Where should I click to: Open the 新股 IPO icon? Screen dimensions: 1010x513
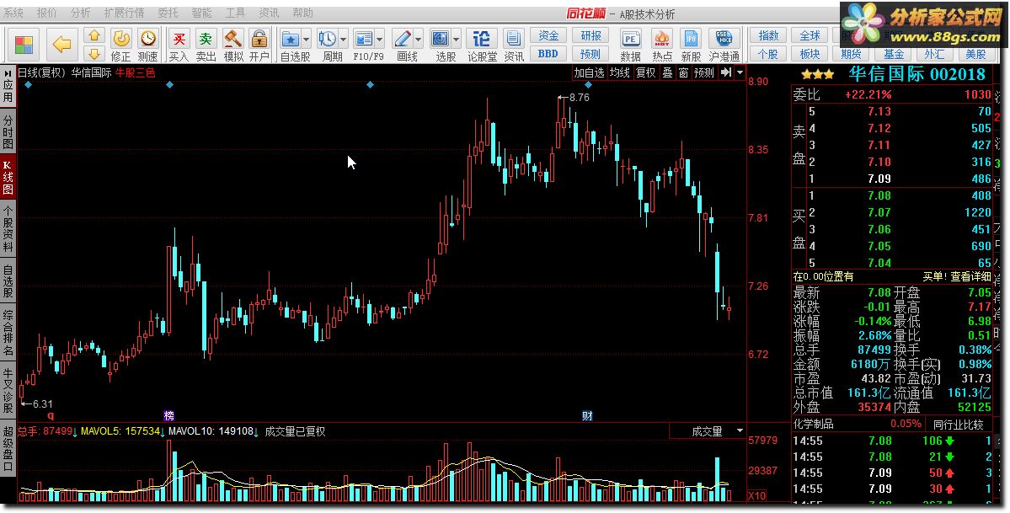(691, 45)
